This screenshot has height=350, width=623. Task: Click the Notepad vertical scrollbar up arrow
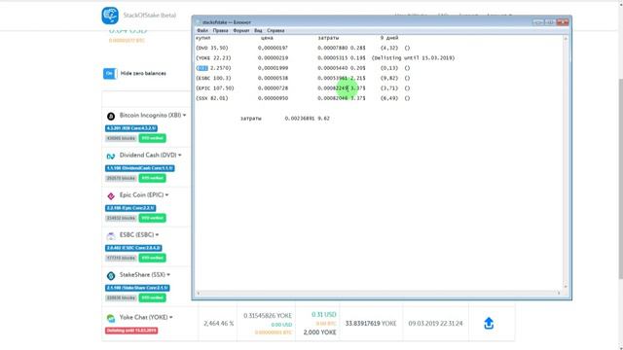(566, 39)
